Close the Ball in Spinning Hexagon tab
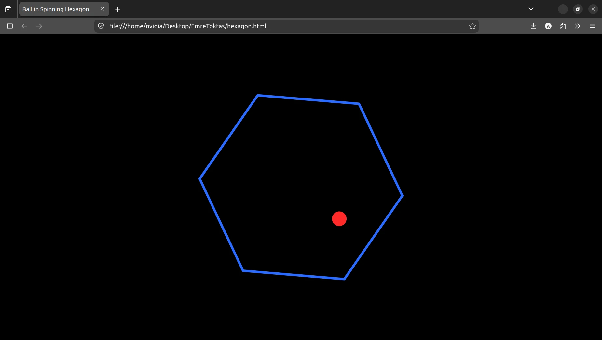Image resolution: width=602 pixels, height=340 pixels. pyautogui.click(x=102, y=9)
